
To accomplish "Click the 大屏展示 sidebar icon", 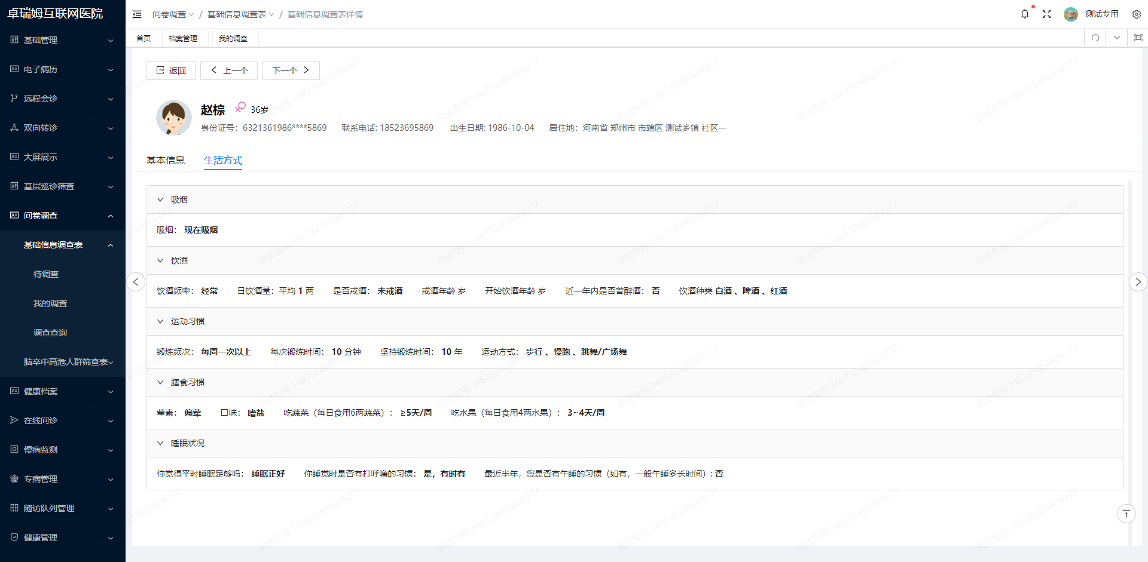I will click(14, 156).
